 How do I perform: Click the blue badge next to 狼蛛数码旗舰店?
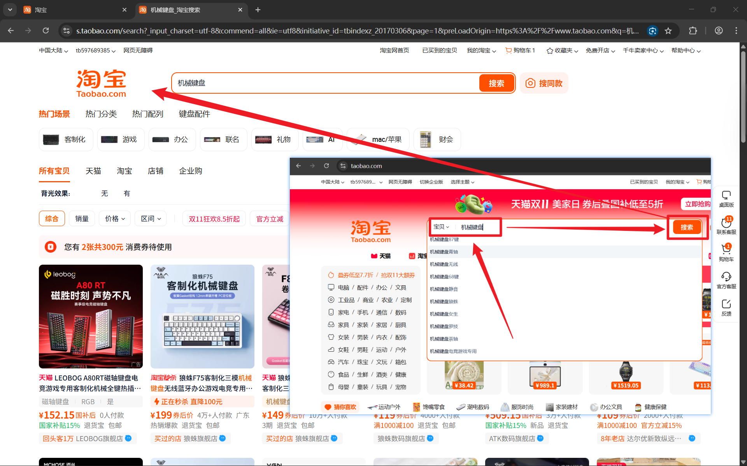tap(430, 438)
